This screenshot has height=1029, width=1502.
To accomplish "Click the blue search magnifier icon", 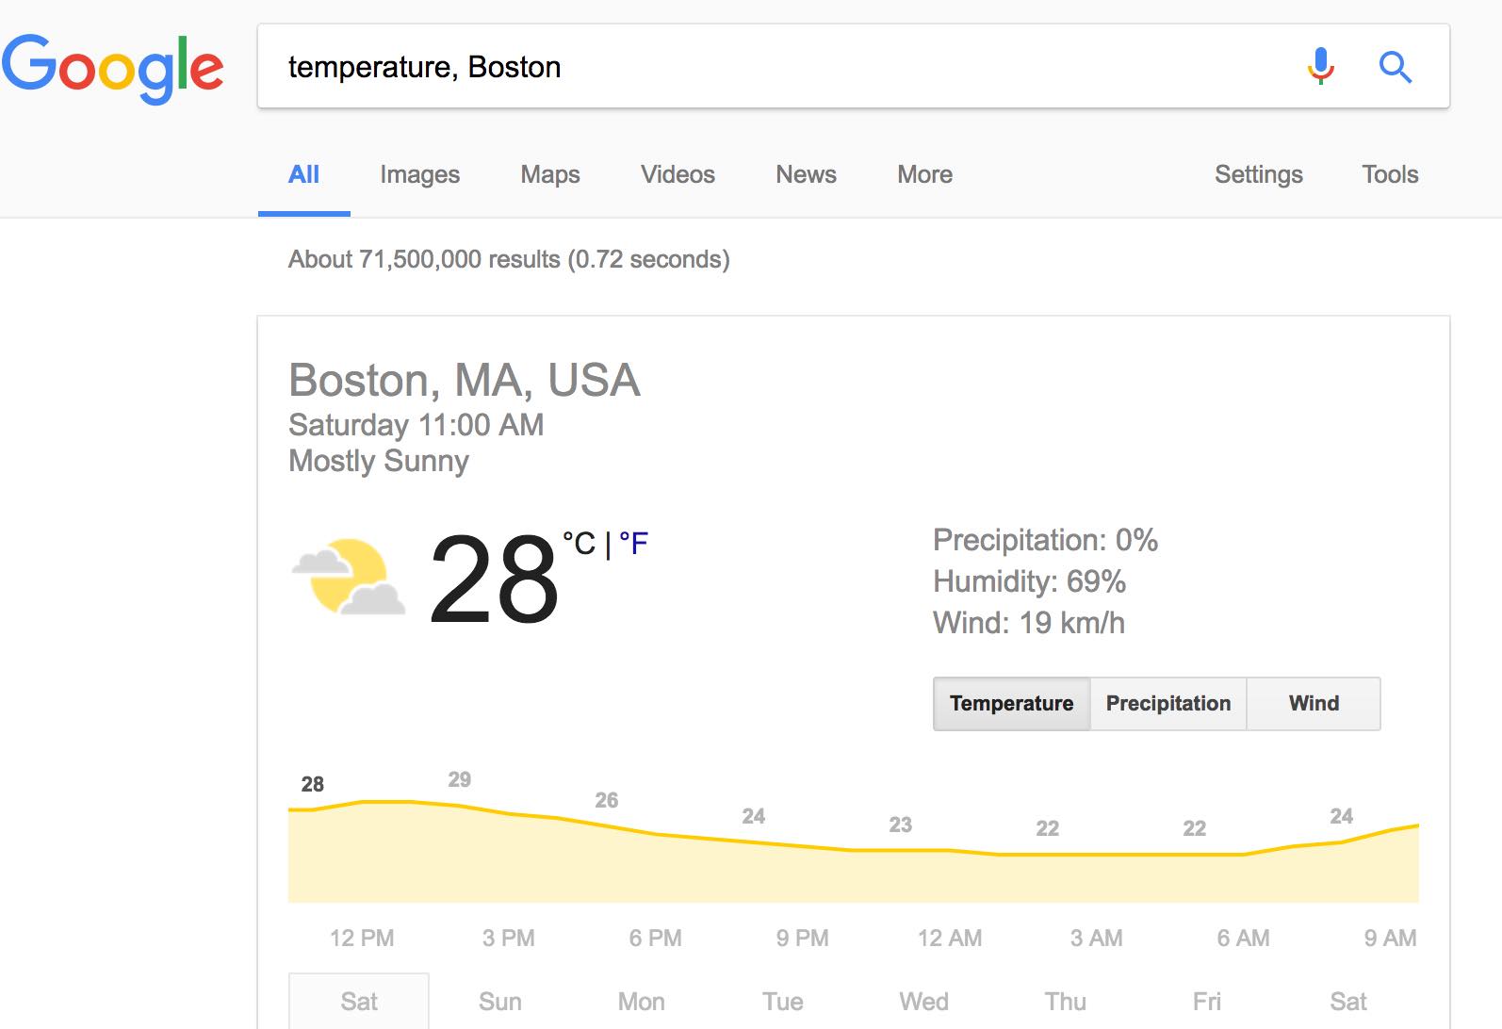I will (1395, 67).
